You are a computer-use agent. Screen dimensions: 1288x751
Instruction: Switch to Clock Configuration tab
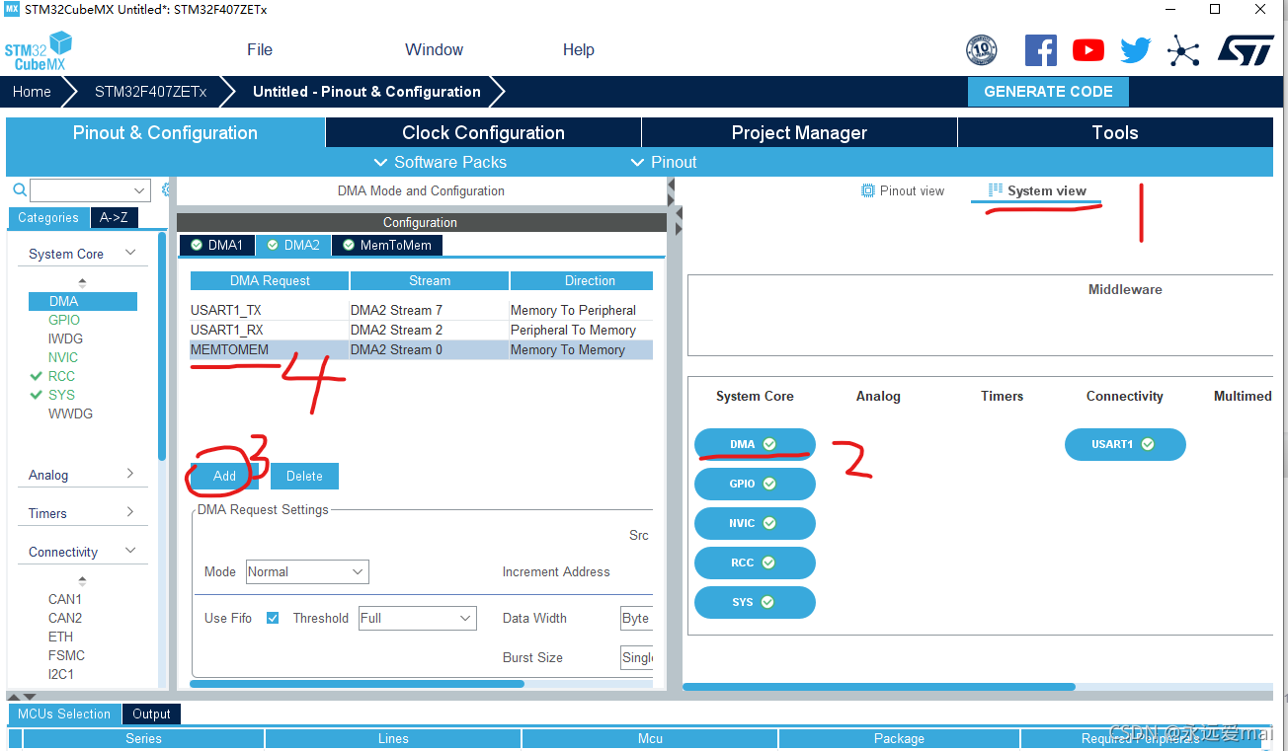pos(483,133)
